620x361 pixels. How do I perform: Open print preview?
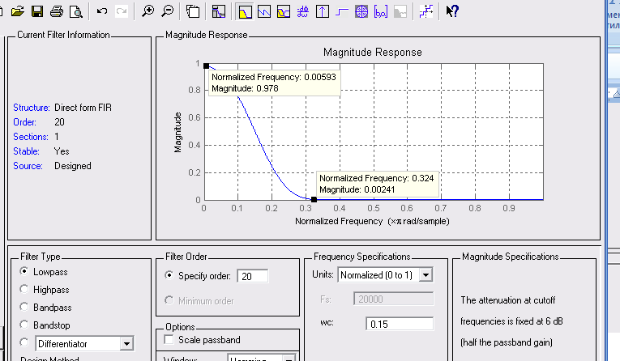point(76,11)
